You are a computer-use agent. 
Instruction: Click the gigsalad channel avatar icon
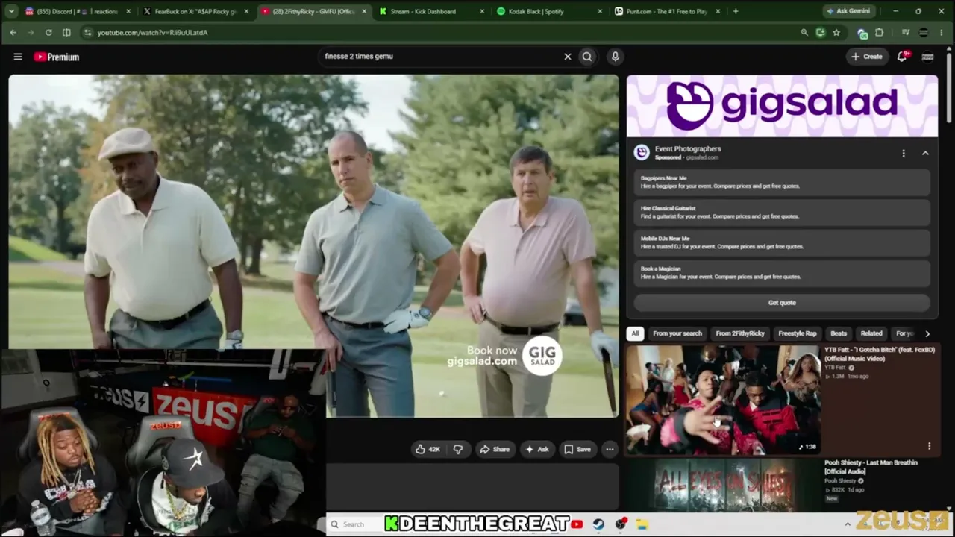point(641,153)
